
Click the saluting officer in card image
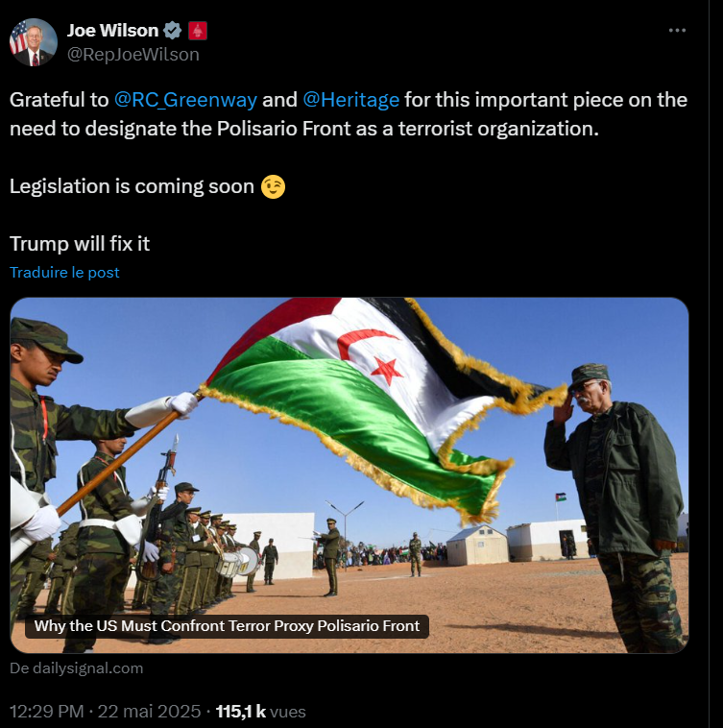point(615,506)
